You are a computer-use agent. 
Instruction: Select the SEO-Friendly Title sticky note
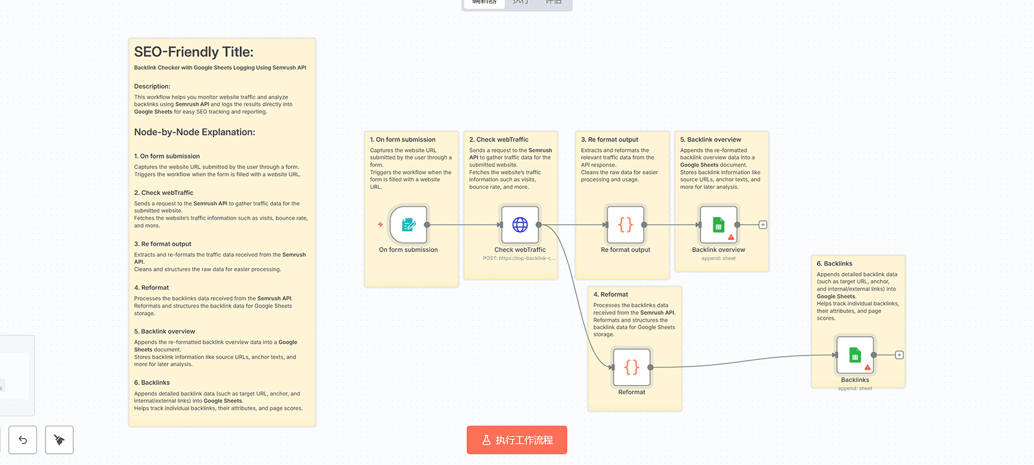(x=222, y=52)
